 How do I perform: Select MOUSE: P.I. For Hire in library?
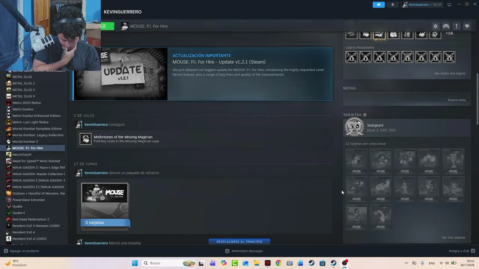[x=28, y=148]
